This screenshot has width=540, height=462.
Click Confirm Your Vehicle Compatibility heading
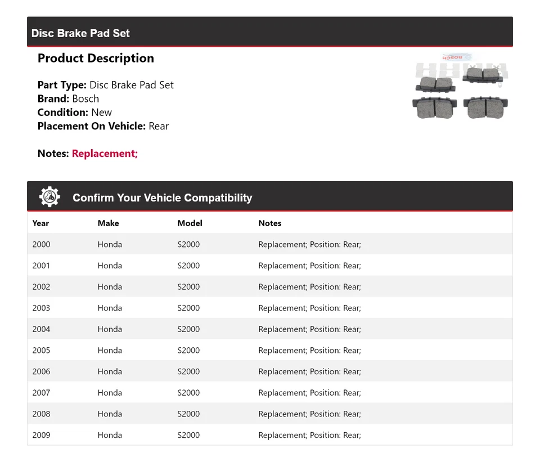[x=162, y=198]
